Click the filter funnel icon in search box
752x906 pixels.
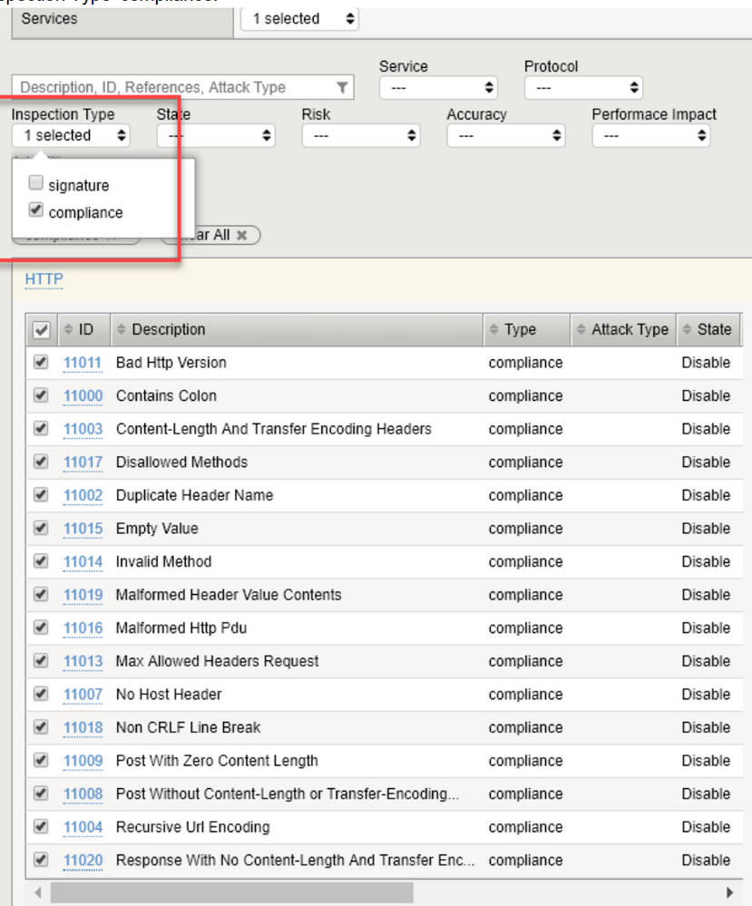(341, 88)
